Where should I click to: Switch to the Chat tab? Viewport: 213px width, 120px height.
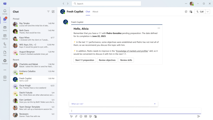click(x=88, y=12)
